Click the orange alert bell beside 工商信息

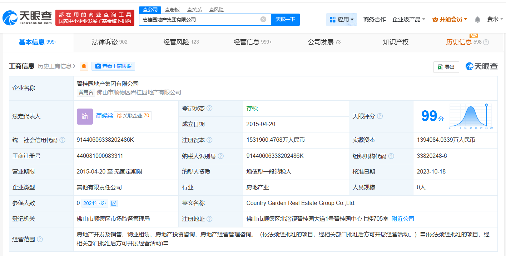[84, 66]
